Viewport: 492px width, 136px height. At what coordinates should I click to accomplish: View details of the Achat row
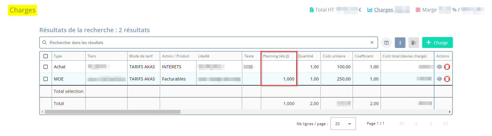439,67
